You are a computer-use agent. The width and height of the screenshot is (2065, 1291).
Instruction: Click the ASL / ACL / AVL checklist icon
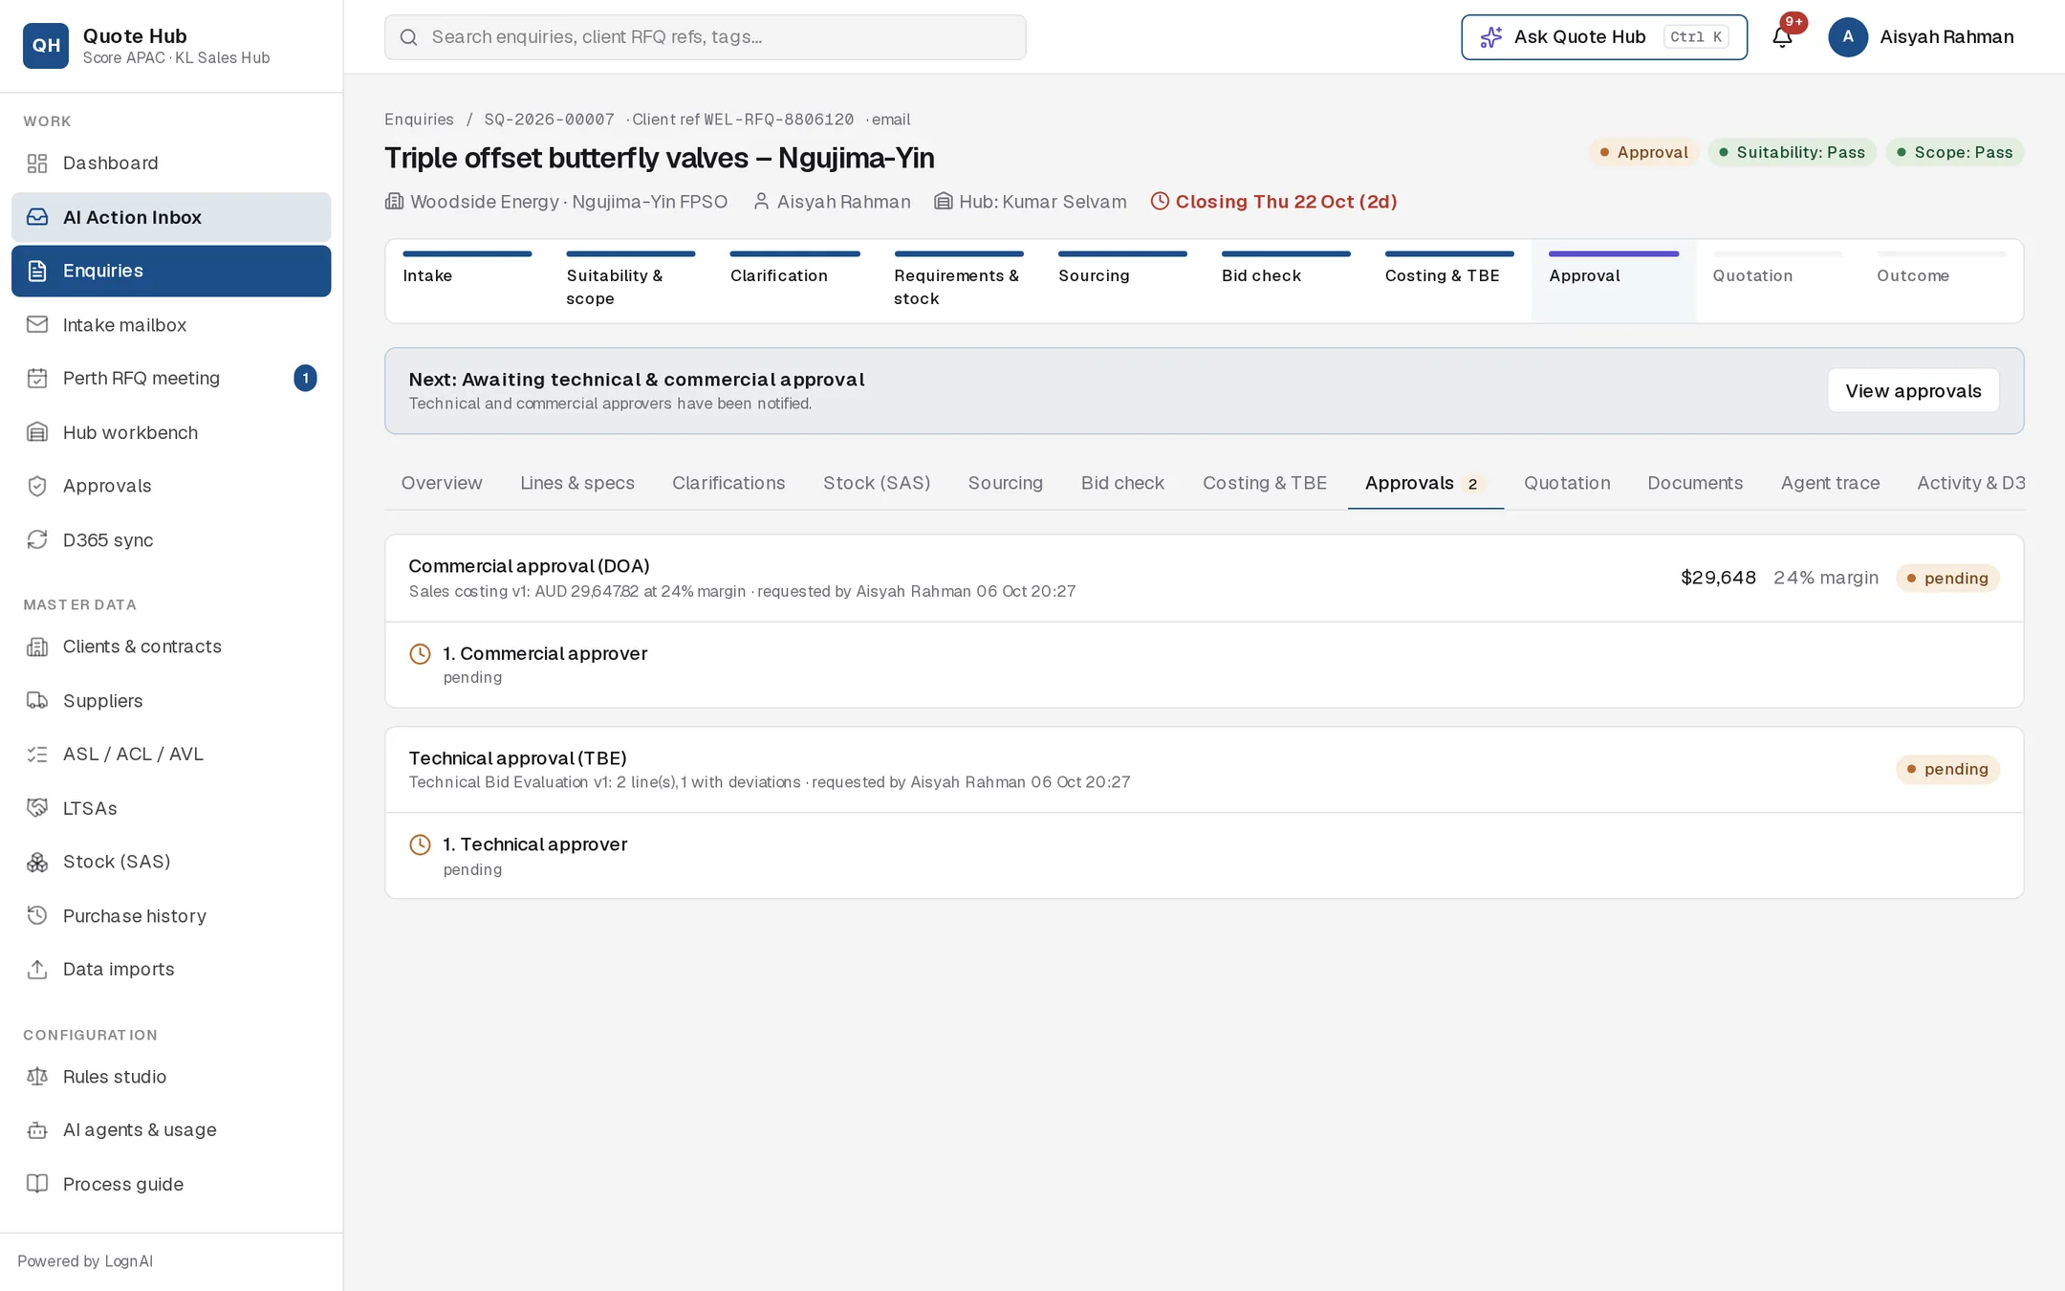pos(37,755)
